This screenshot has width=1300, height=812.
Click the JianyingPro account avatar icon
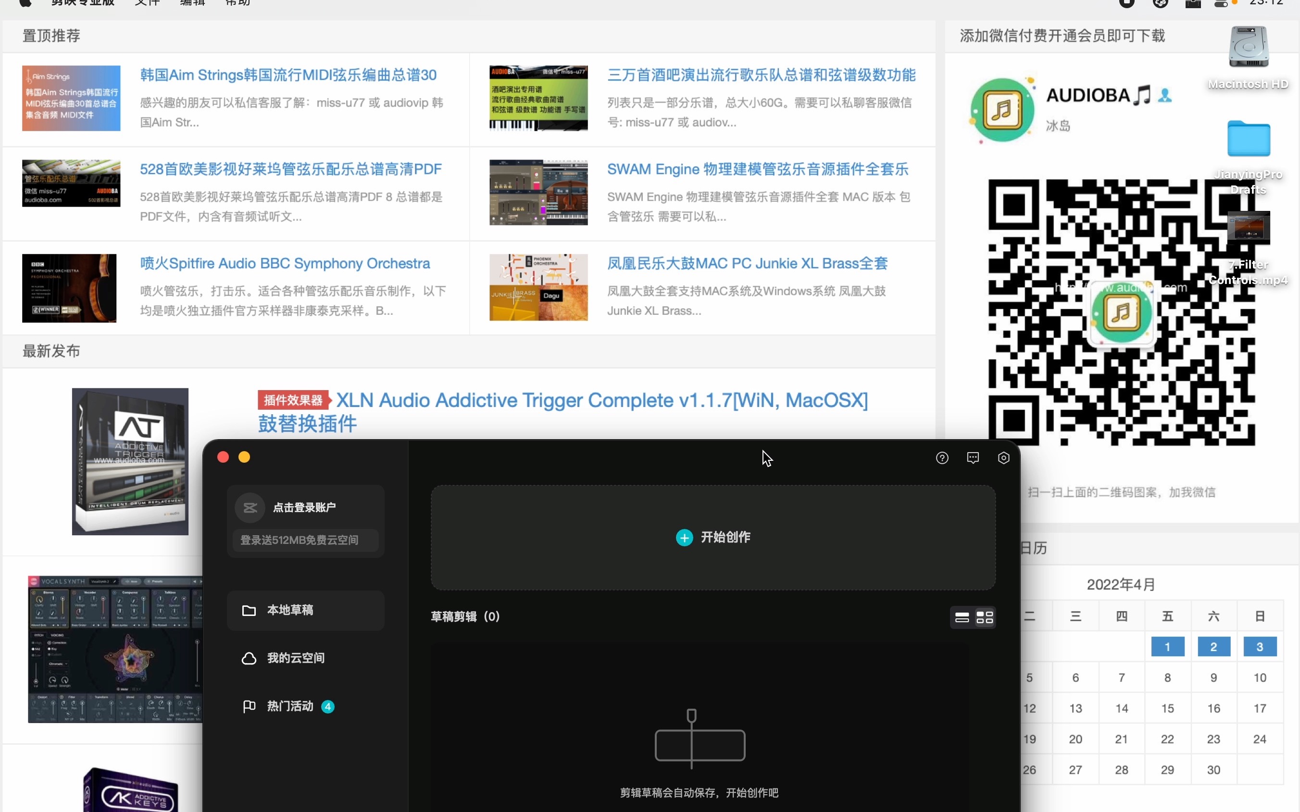point(250,507)
